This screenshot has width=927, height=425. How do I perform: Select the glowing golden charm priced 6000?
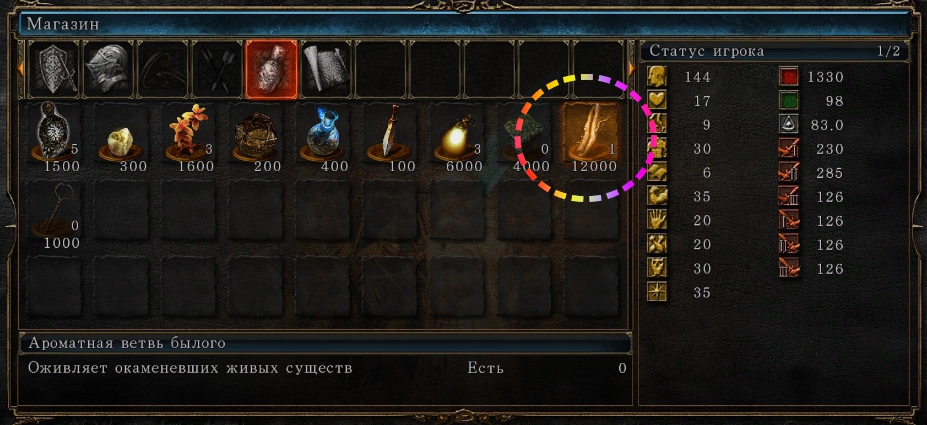coord(458,138)
